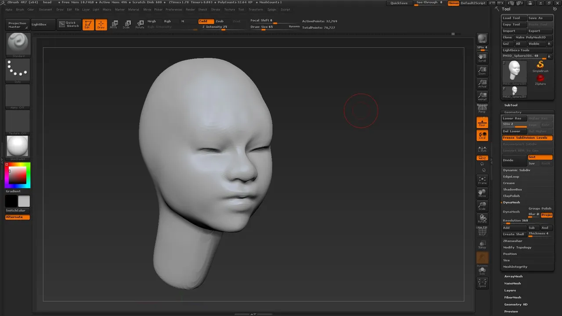Screen dimensions: 562x316
Task: Click the Scroll document icon
Action: [x=482, y=58]
